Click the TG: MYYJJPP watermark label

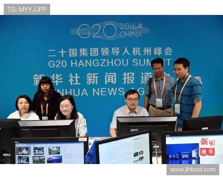pos(27,9)
